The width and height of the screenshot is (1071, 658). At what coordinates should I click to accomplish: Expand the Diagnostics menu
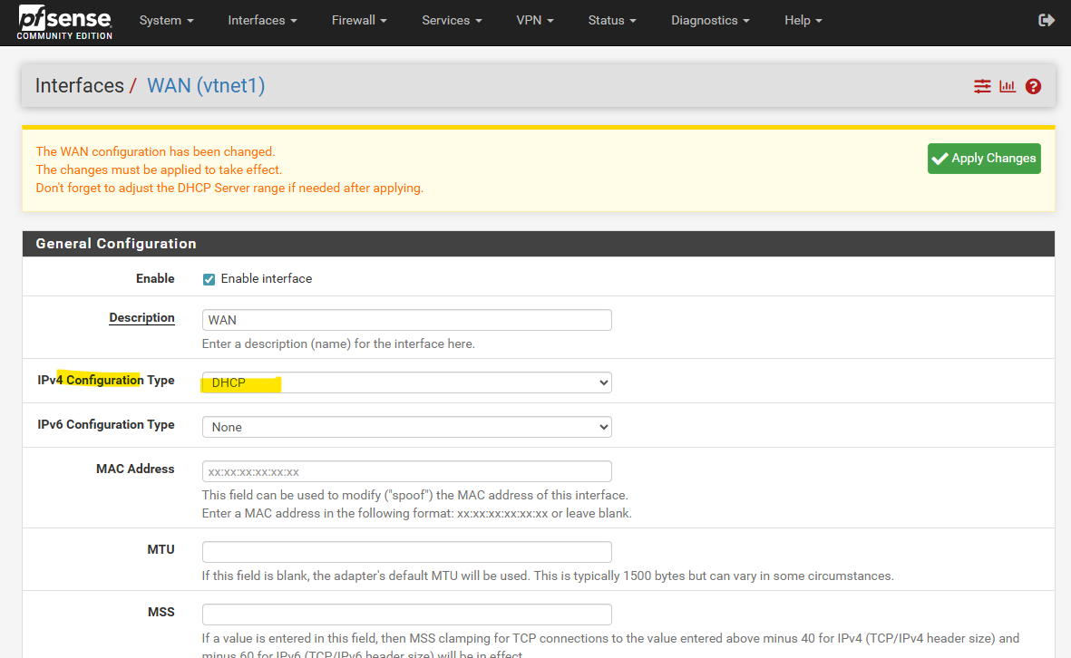pyautogui.click(x=710, y=20)
